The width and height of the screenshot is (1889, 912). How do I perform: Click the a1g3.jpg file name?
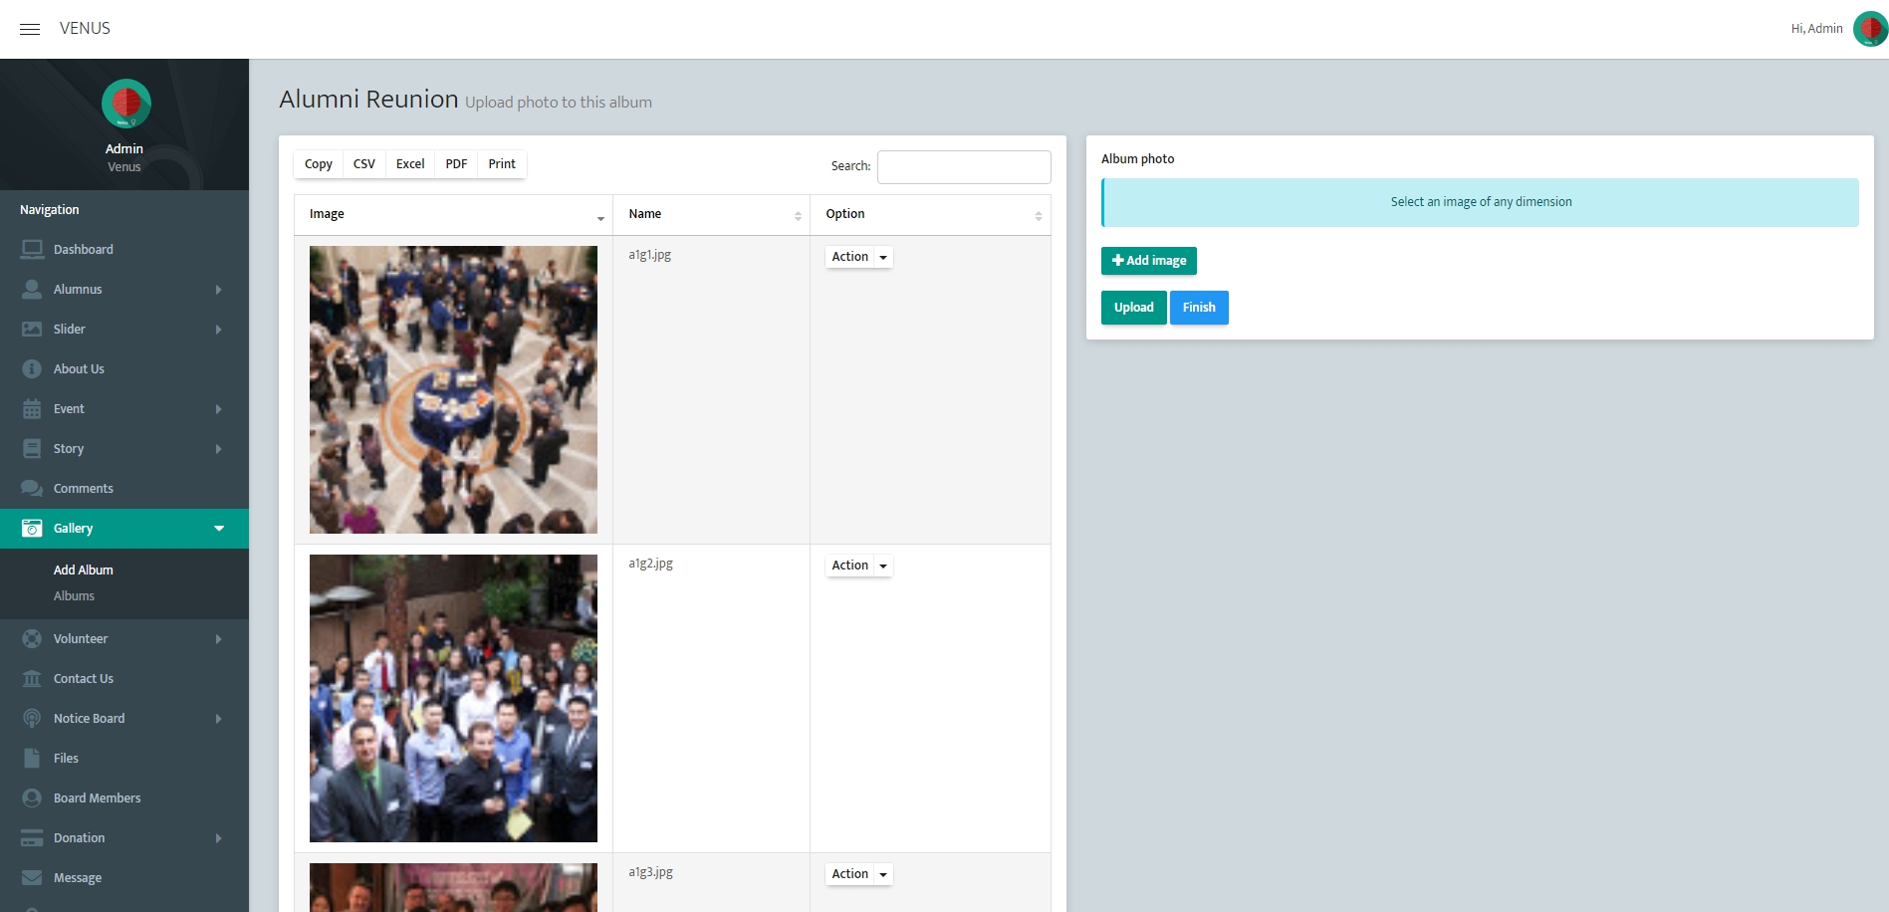tap(651, 872)
